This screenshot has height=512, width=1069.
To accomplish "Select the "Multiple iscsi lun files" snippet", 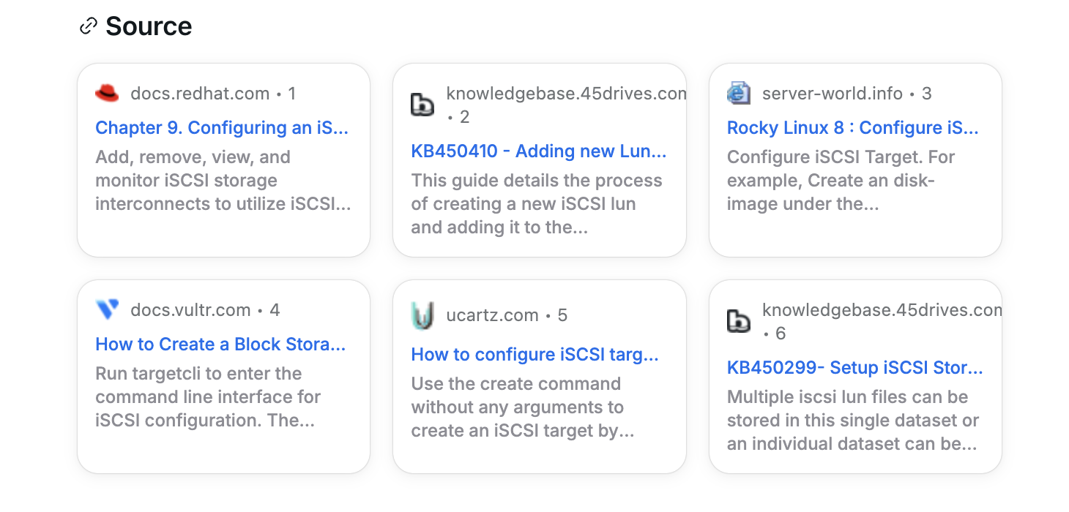I will pos(852,421).
